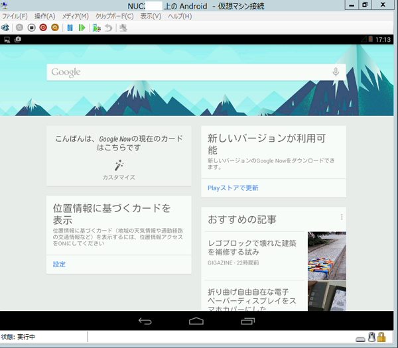Viewport: 398px width, 348px height.
Task: Click the 17:13 clock in status bar
Action: coord(383,40)
